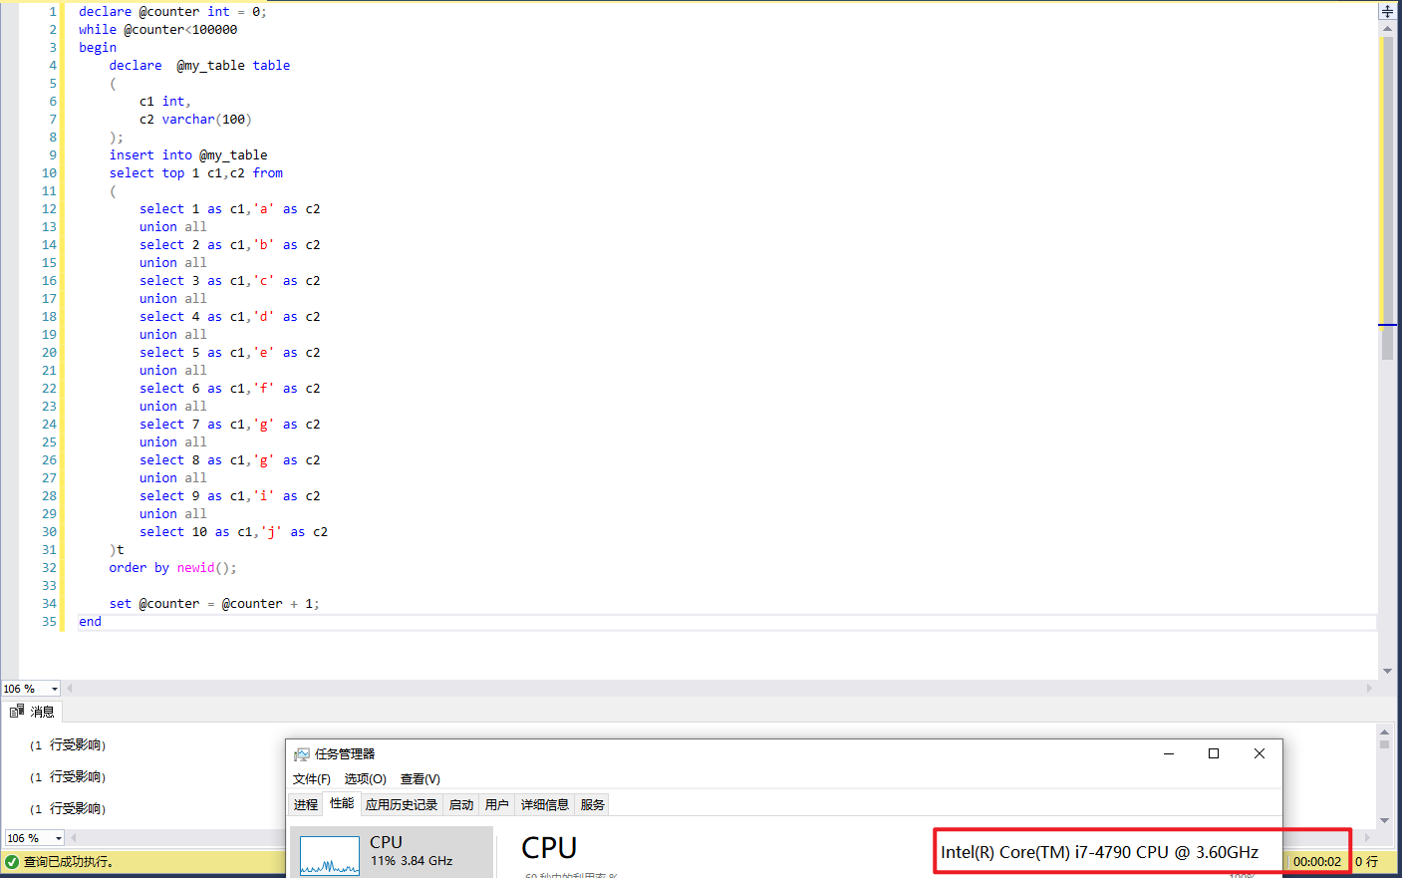1402x878 pixels.
Task: Click code line 'c2 varchar(100)'
Action: pyautogui.click(x=195, y=120)
